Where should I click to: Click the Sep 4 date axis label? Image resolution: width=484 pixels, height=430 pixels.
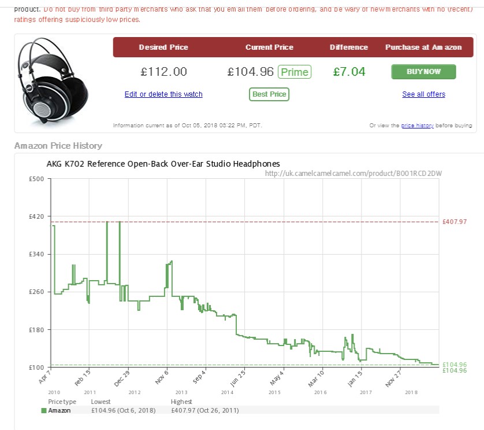click(x=199, y=377)
